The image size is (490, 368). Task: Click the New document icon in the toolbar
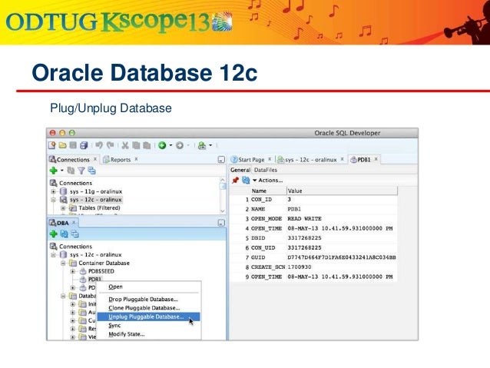coord(52,145)
